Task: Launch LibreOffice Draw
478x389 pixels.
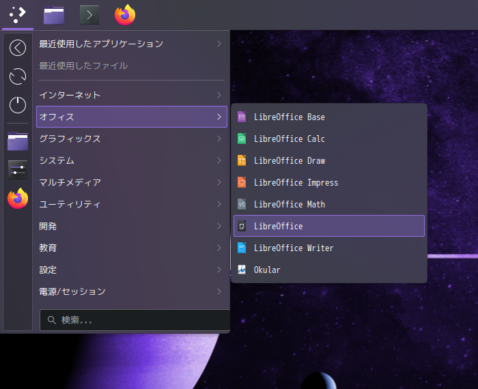Action: coord(329,160)
